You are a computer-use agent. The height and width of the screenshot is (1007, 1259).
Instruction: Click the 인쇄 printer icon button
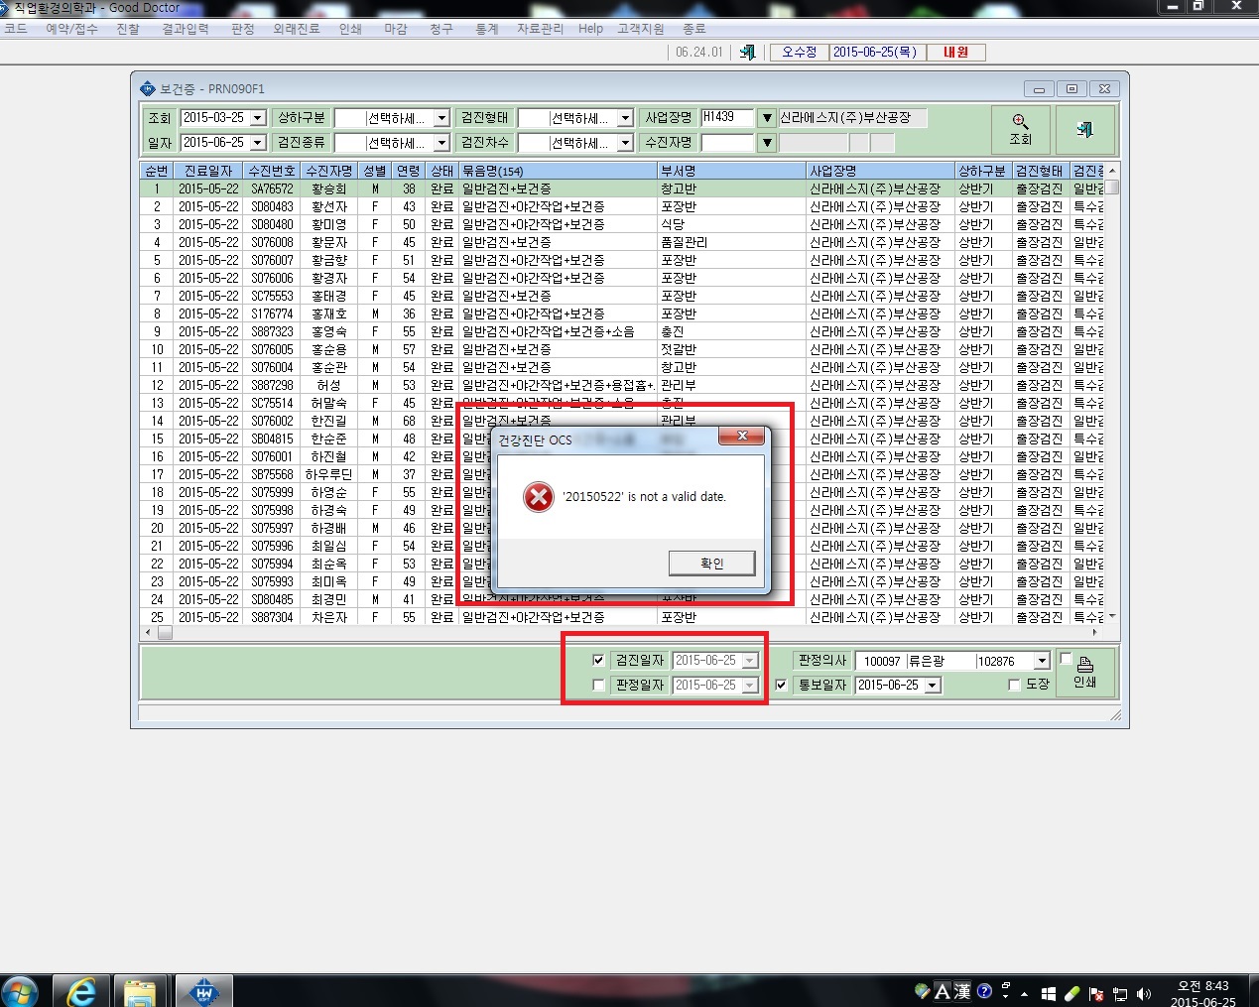[x=1084, y=673]
